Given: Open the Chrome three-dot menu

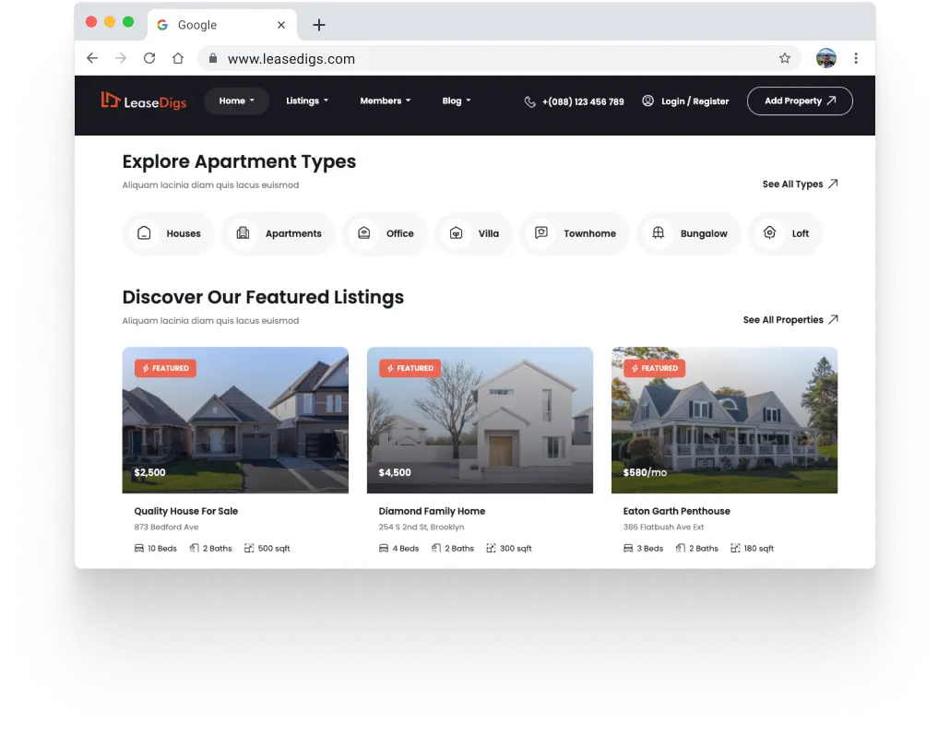Looking at the screenshot, I should coord(856,58).
